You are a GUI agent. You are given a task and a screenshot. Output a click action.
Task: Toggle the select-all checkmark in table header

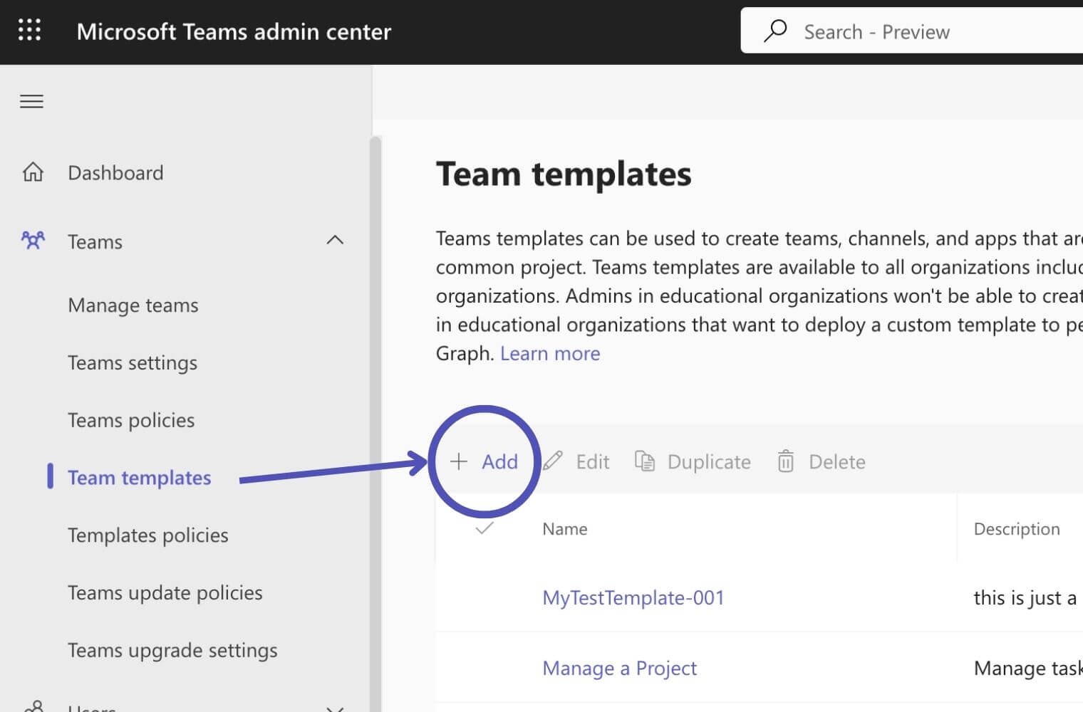pos(484,528)
